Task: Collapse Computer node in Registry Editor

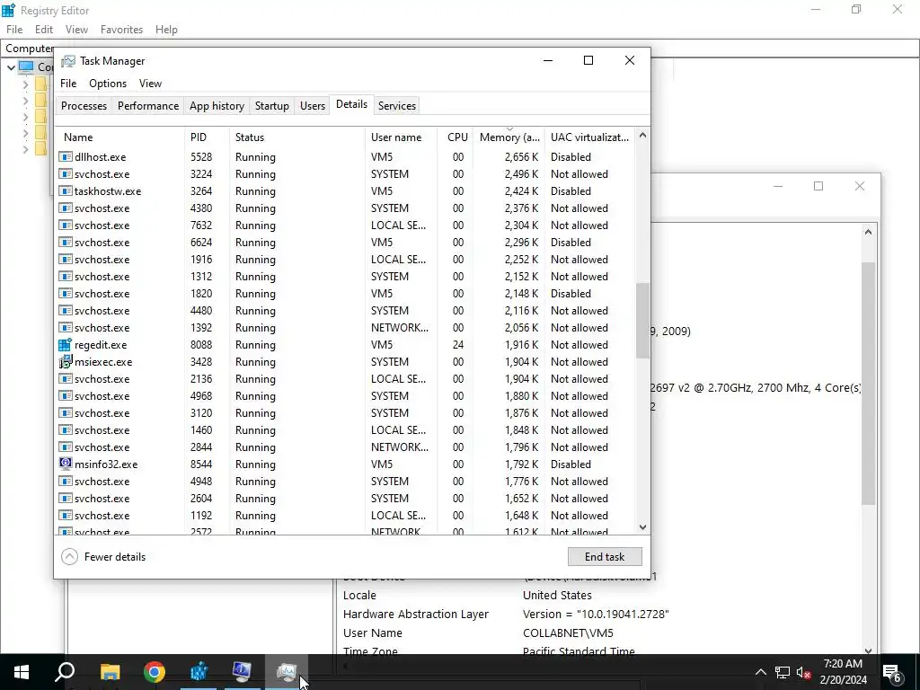Action: click(x=11, y=67)
